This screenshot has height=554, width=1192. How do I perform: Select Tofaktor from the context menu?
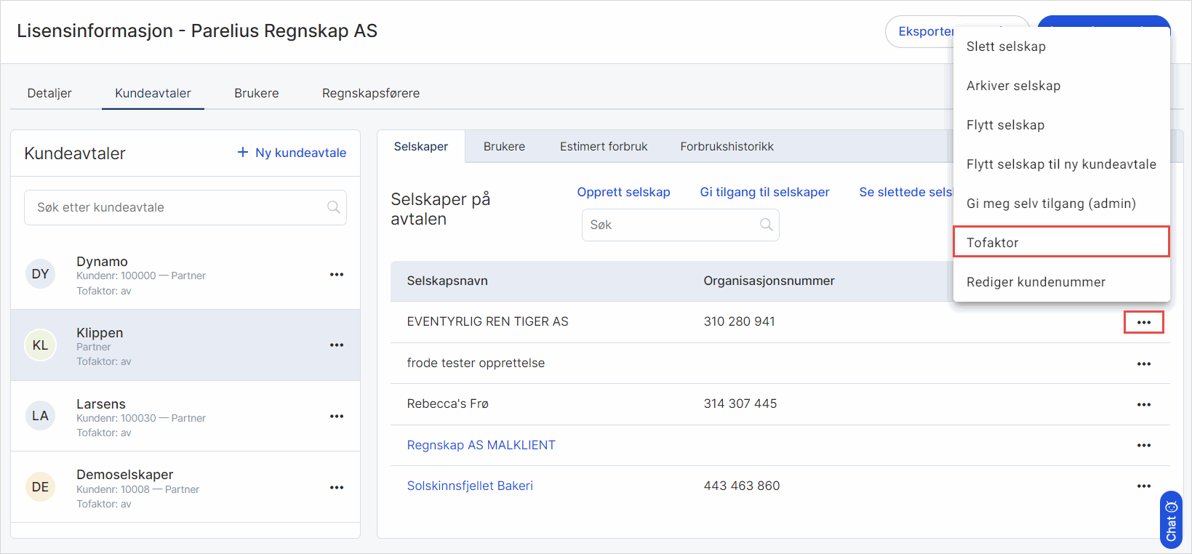pos(1060,242)
